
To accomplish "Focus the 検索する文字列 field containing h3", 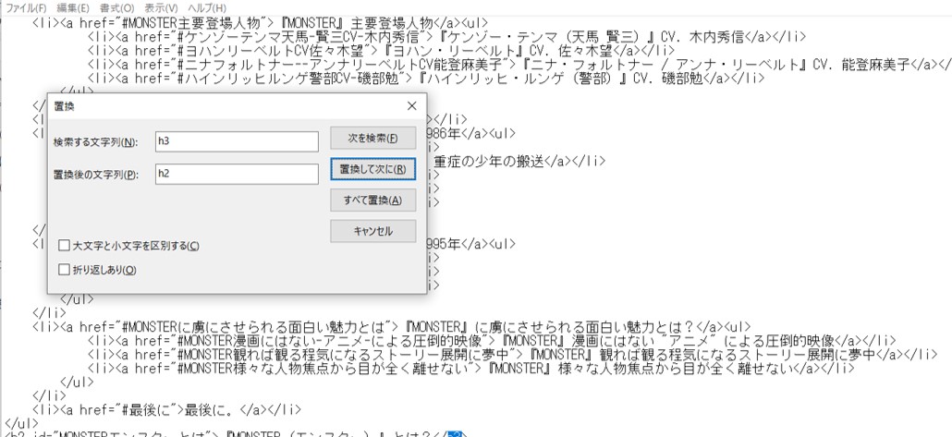I will [237, 141].
